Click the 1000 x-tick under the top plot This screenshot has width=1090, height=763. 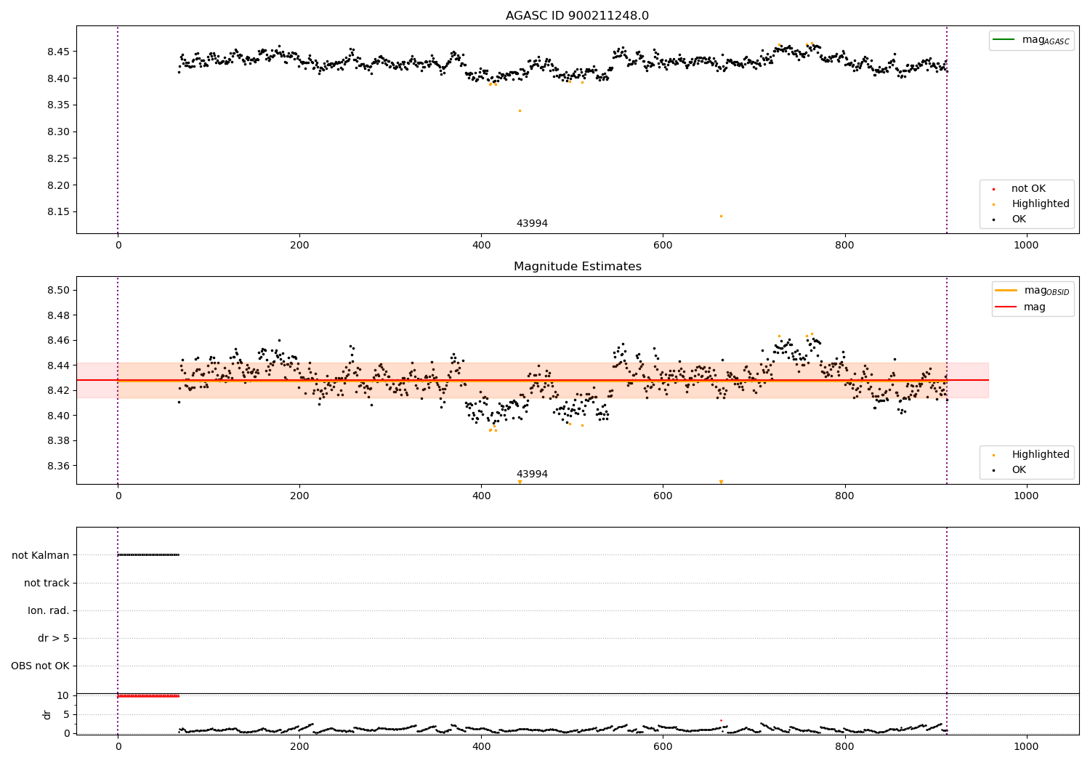click(x=1026, y=245)
